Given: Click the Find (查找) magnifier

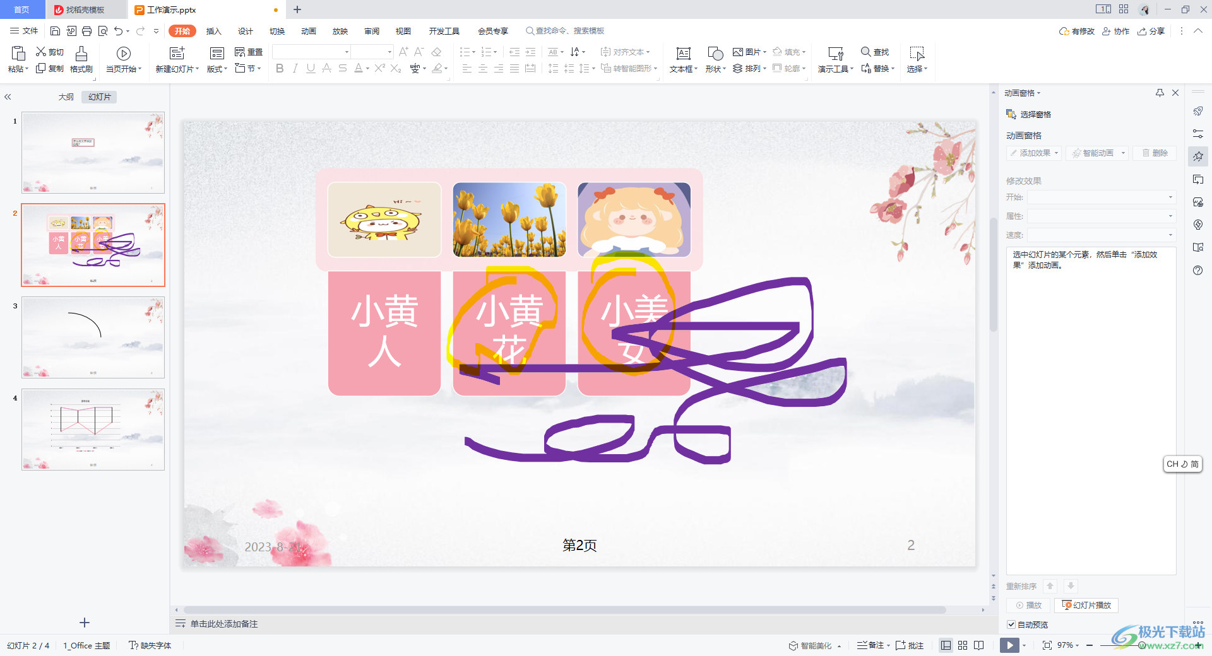Looking at the screenshot, I should tap(866, 52).
